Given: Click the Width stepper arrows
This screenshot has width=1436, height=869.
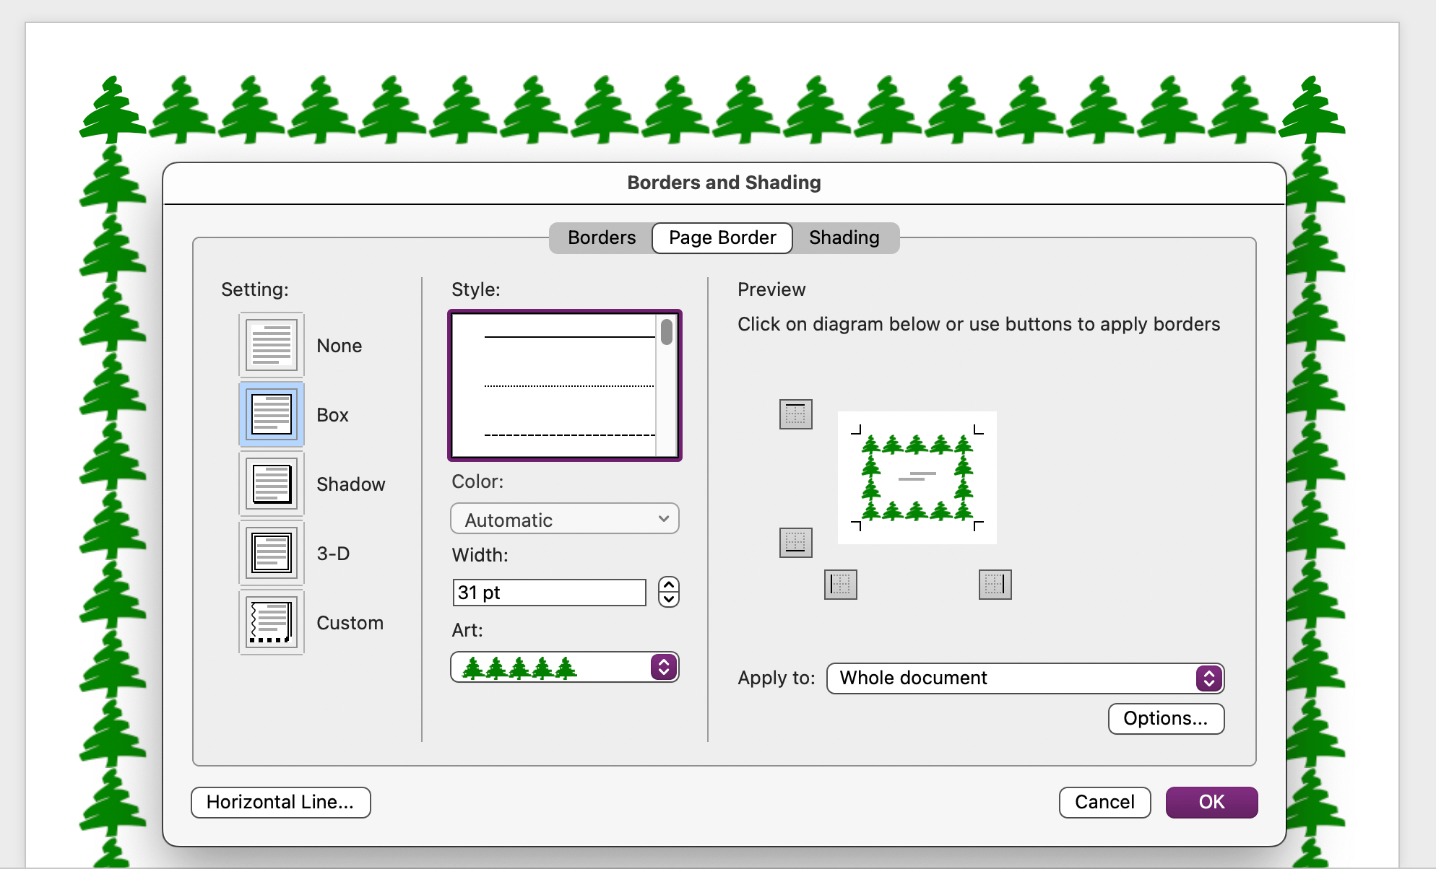Looking at the screenshot, I should tap(668, 592).
